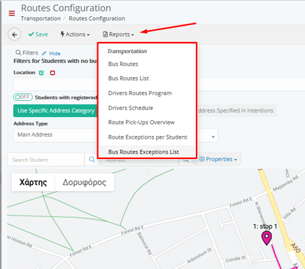305x269 pixels.
Task: Open the Actions dropdown
Action: tap(75, 34)
